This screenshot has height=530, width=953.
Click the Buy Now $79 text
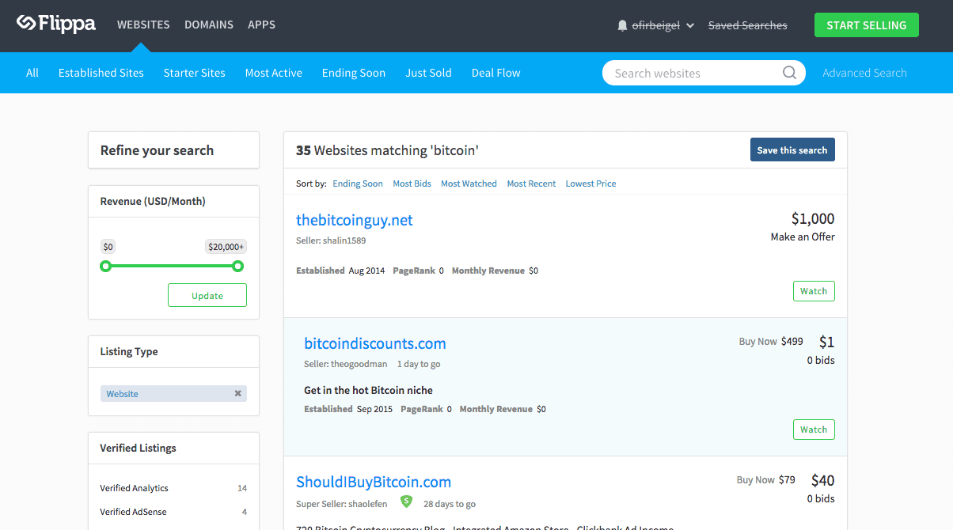pyautogui.click(x=766, y=479)
